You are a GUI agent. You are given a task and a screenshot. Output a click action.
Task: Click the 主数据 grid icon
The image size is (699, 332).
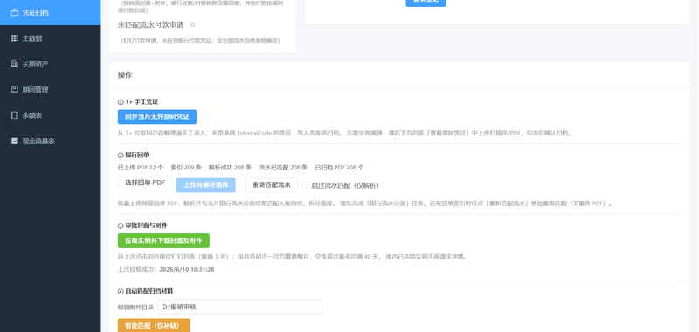14,38
